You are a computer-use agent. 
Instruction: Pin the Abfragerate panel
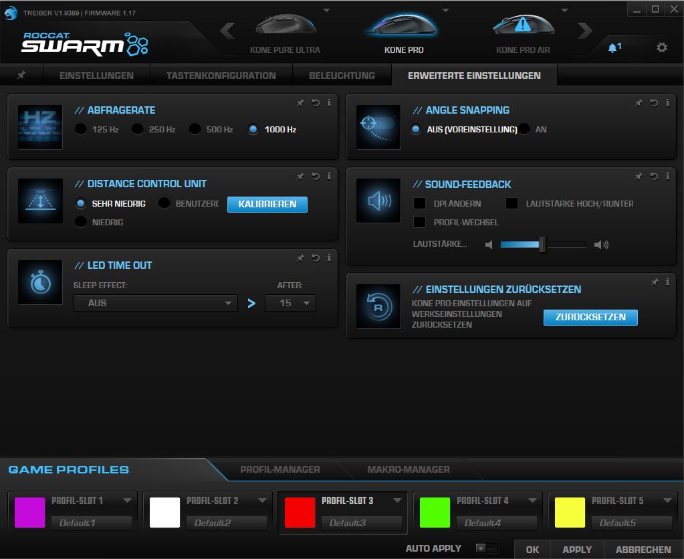[x=301, y=103]
